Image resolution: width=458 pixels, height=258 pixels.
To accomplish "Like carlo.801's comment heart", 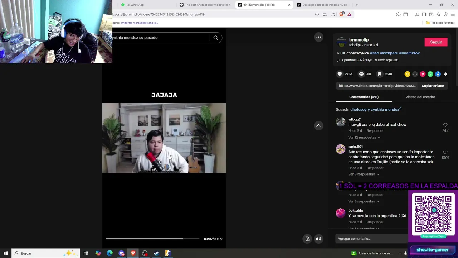I will [x=445, y=152].
